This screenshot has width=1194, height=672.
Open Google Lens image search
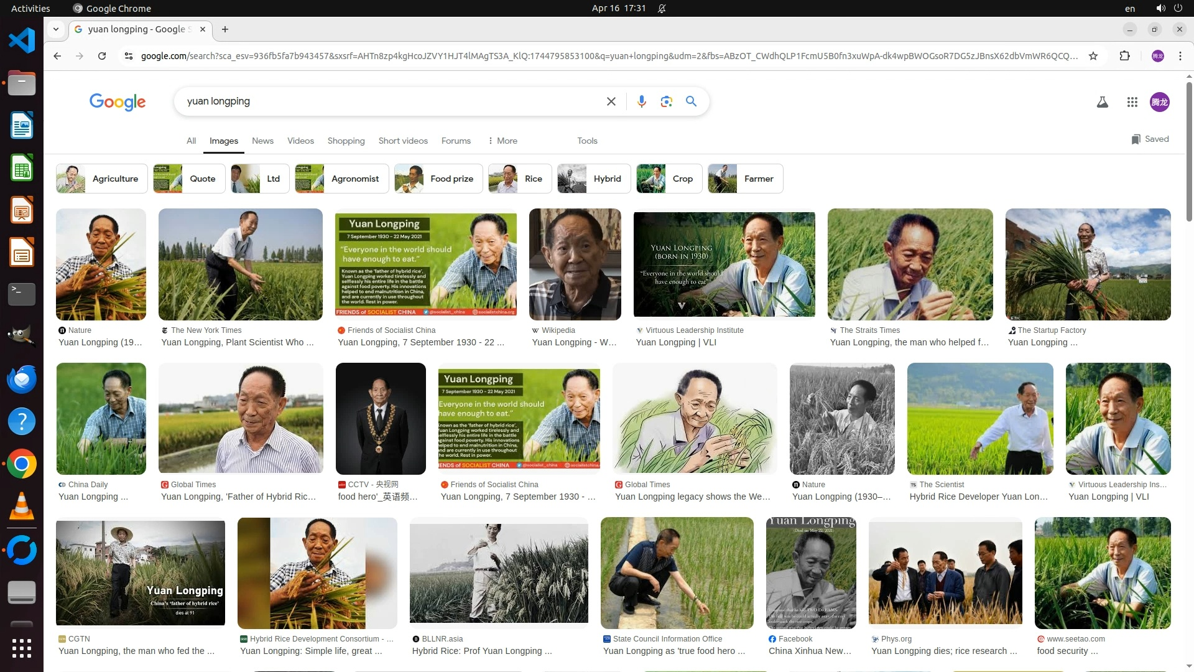tap(666, 101)
